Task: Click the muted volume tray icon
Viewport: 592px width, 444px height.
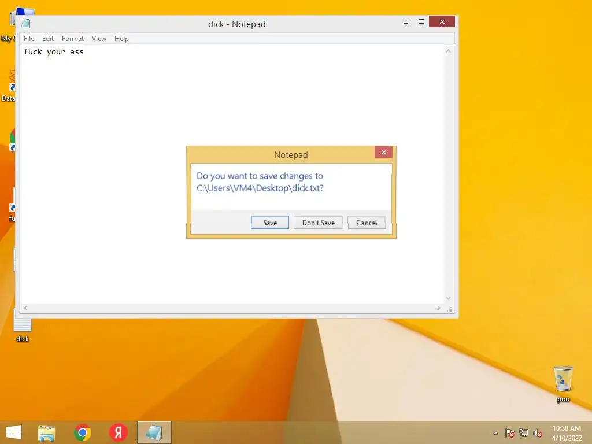Action: 538,433
